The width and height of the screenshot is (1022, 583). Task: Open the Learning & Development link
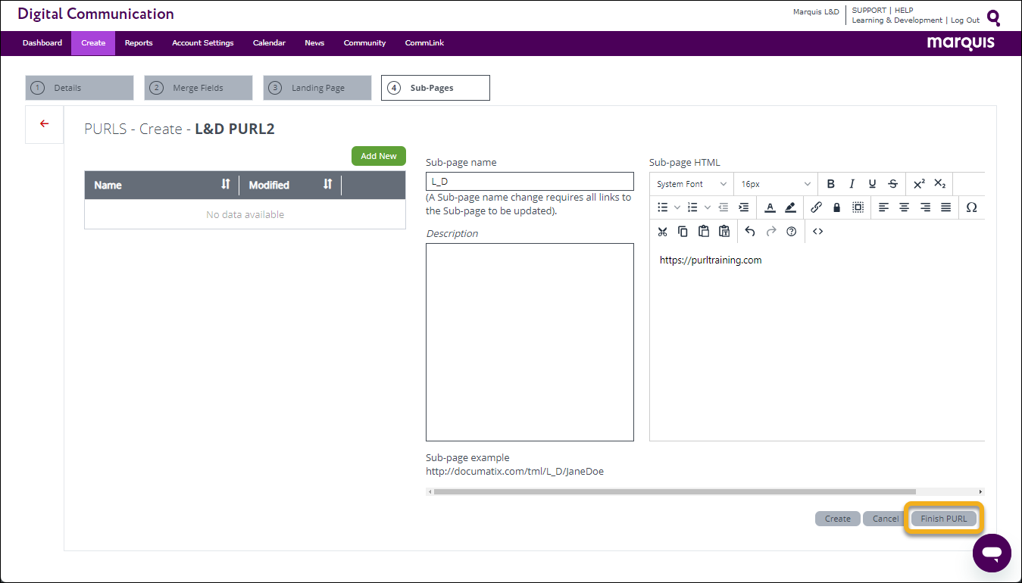pos(897,20)
